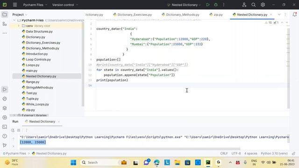
Task: Jump to next highlighted problem arrow
Action: [x=287, y=23]
